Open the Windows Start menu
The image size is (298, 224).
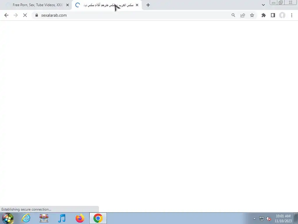point(8,218)
